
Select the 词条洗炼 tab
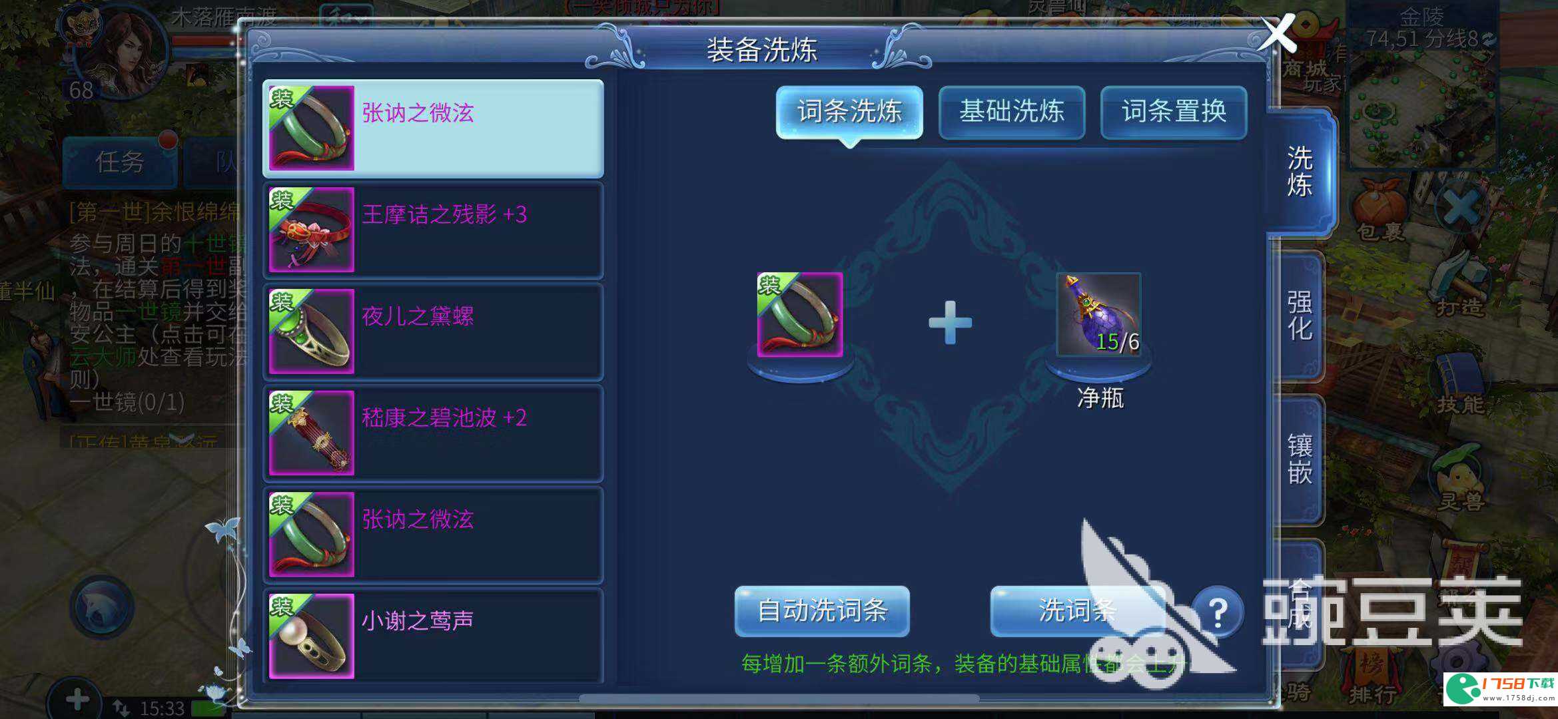tap(849, 112)
